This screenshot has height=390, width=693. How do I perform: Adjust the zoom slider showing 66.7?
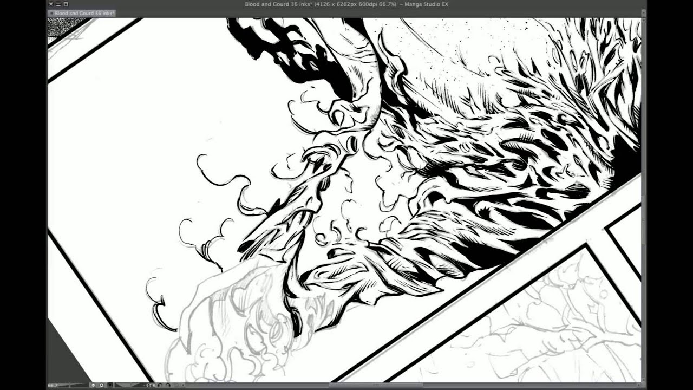(x=68, y=385)
